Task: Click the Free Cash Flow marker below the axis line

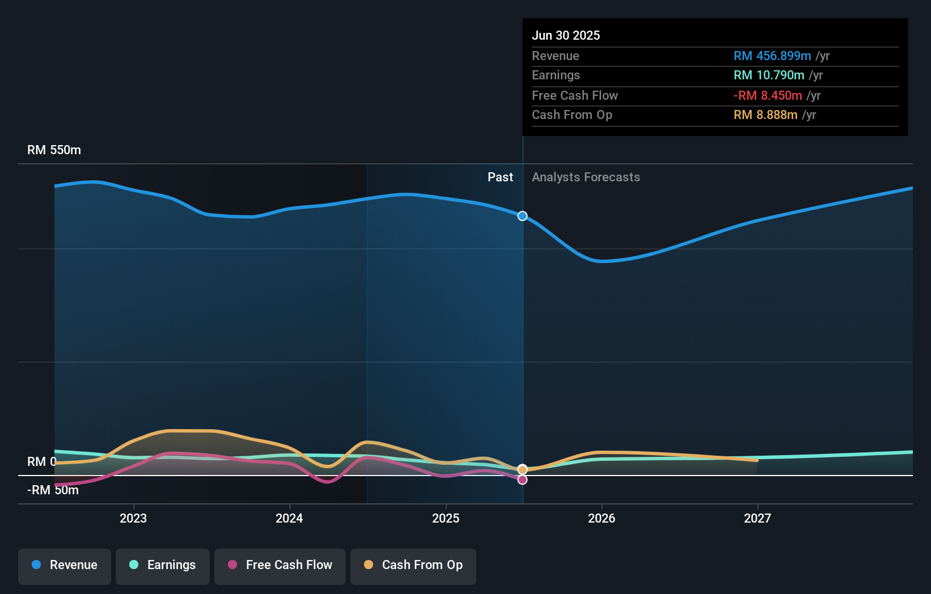Action: tap(522, 480)
